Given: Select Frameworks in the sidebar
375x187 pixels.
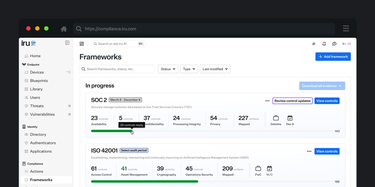Looking at the screenshot, I should (46, 180).
